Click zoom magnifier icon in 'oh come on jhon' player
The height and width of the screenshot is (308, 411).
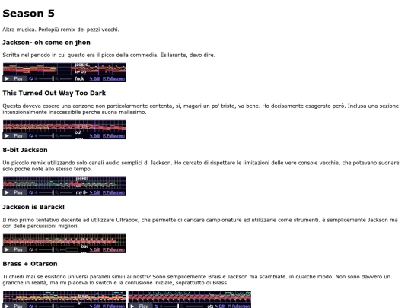pos(56,78)
